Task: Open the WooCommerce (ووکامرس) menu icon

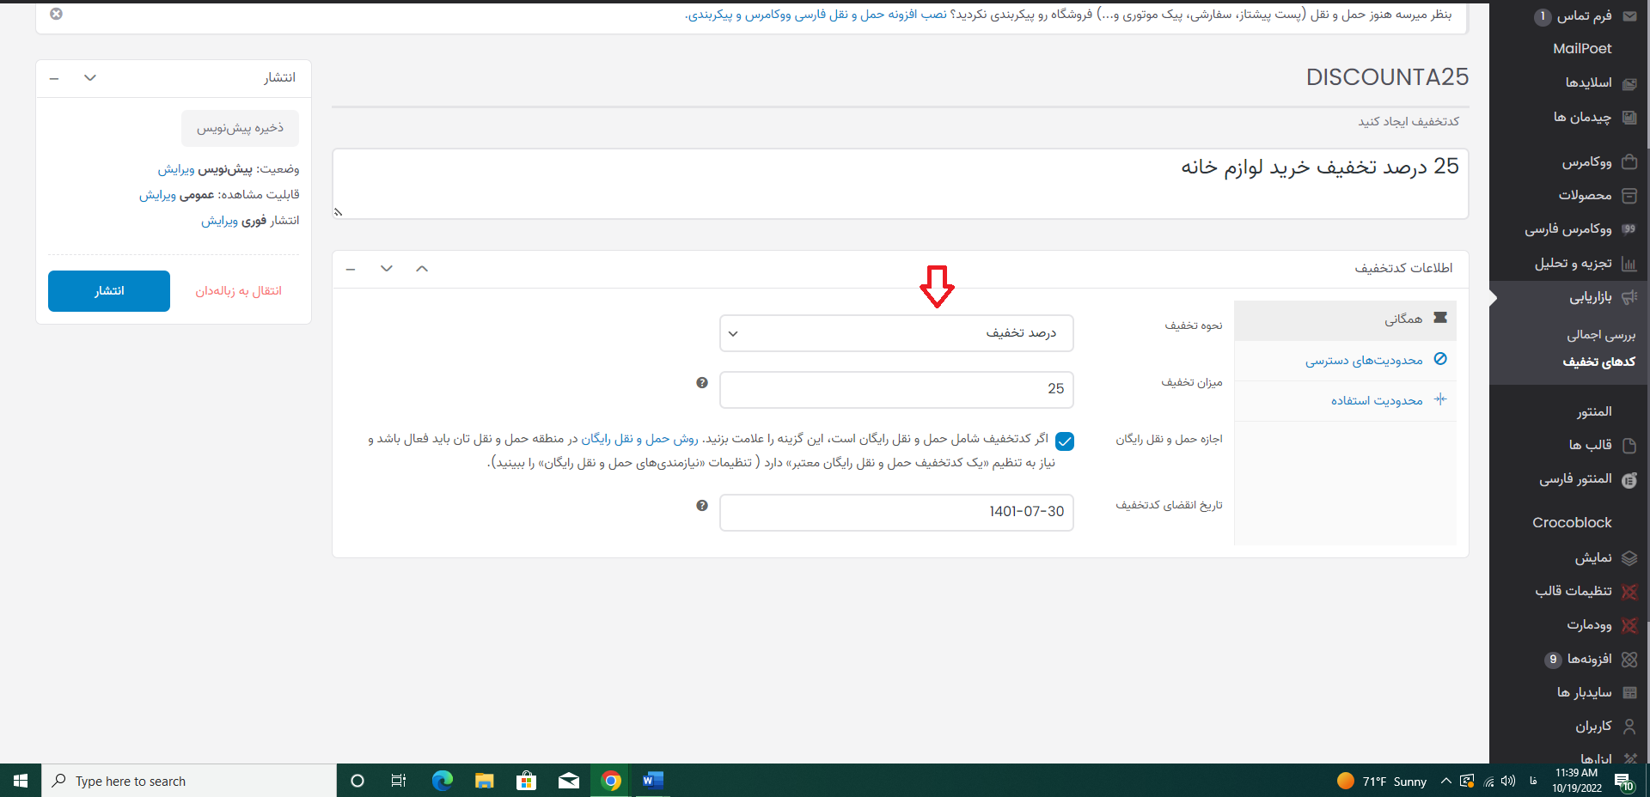Action: click(x=1629, y=161)
